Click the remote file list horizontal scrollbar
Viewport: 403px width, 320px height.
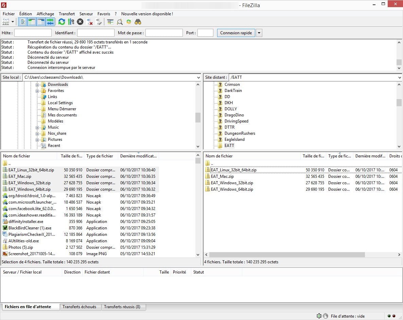[287, 255]
